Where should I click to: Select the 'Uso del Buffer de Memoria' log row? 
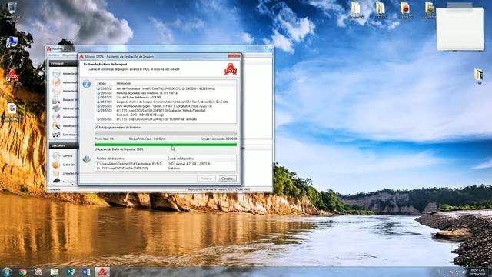tap(166, 98)
